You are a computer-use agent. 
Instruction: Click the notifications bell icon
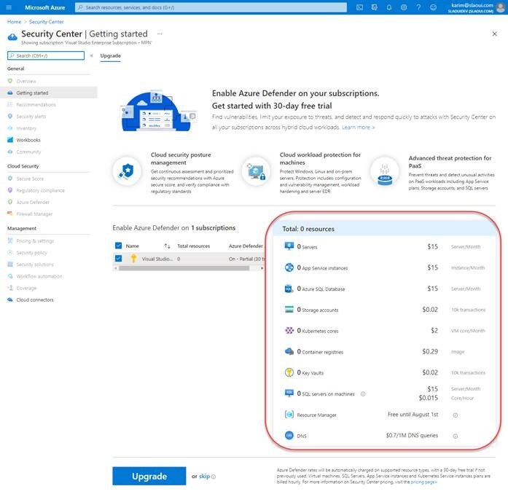tap(388, 7)
